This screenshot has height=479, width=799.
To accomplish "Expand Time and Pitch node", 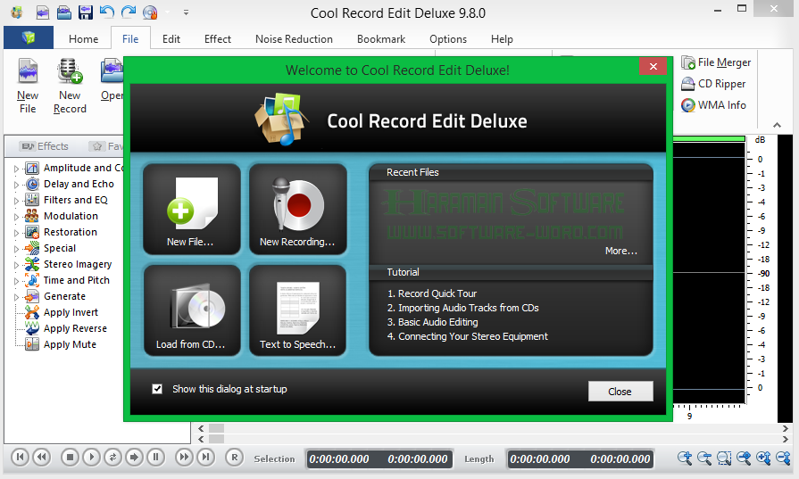I will (x=16, y=281).
